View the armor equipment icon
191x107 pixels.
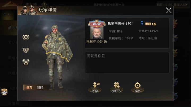pos(26,62)
